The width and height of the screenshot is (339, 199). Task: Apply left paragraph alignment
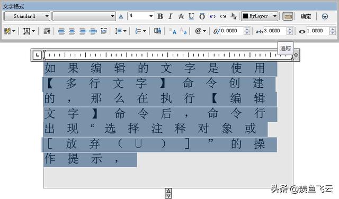pyautogui.click(x=61, y=31)
